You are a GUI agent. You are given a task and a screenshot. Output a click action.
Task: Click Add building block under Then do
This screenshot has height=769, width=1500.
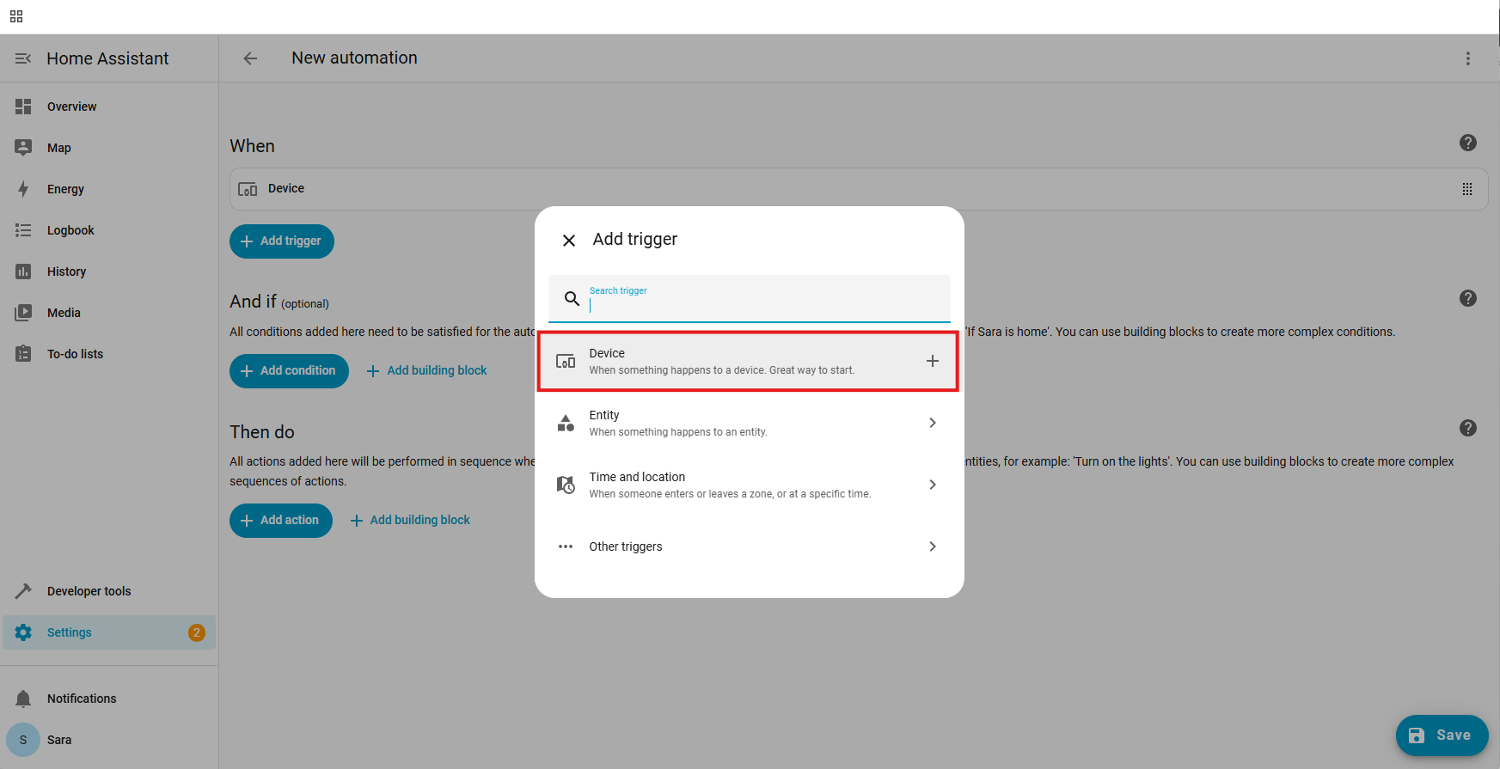click(x=411, y=521)
